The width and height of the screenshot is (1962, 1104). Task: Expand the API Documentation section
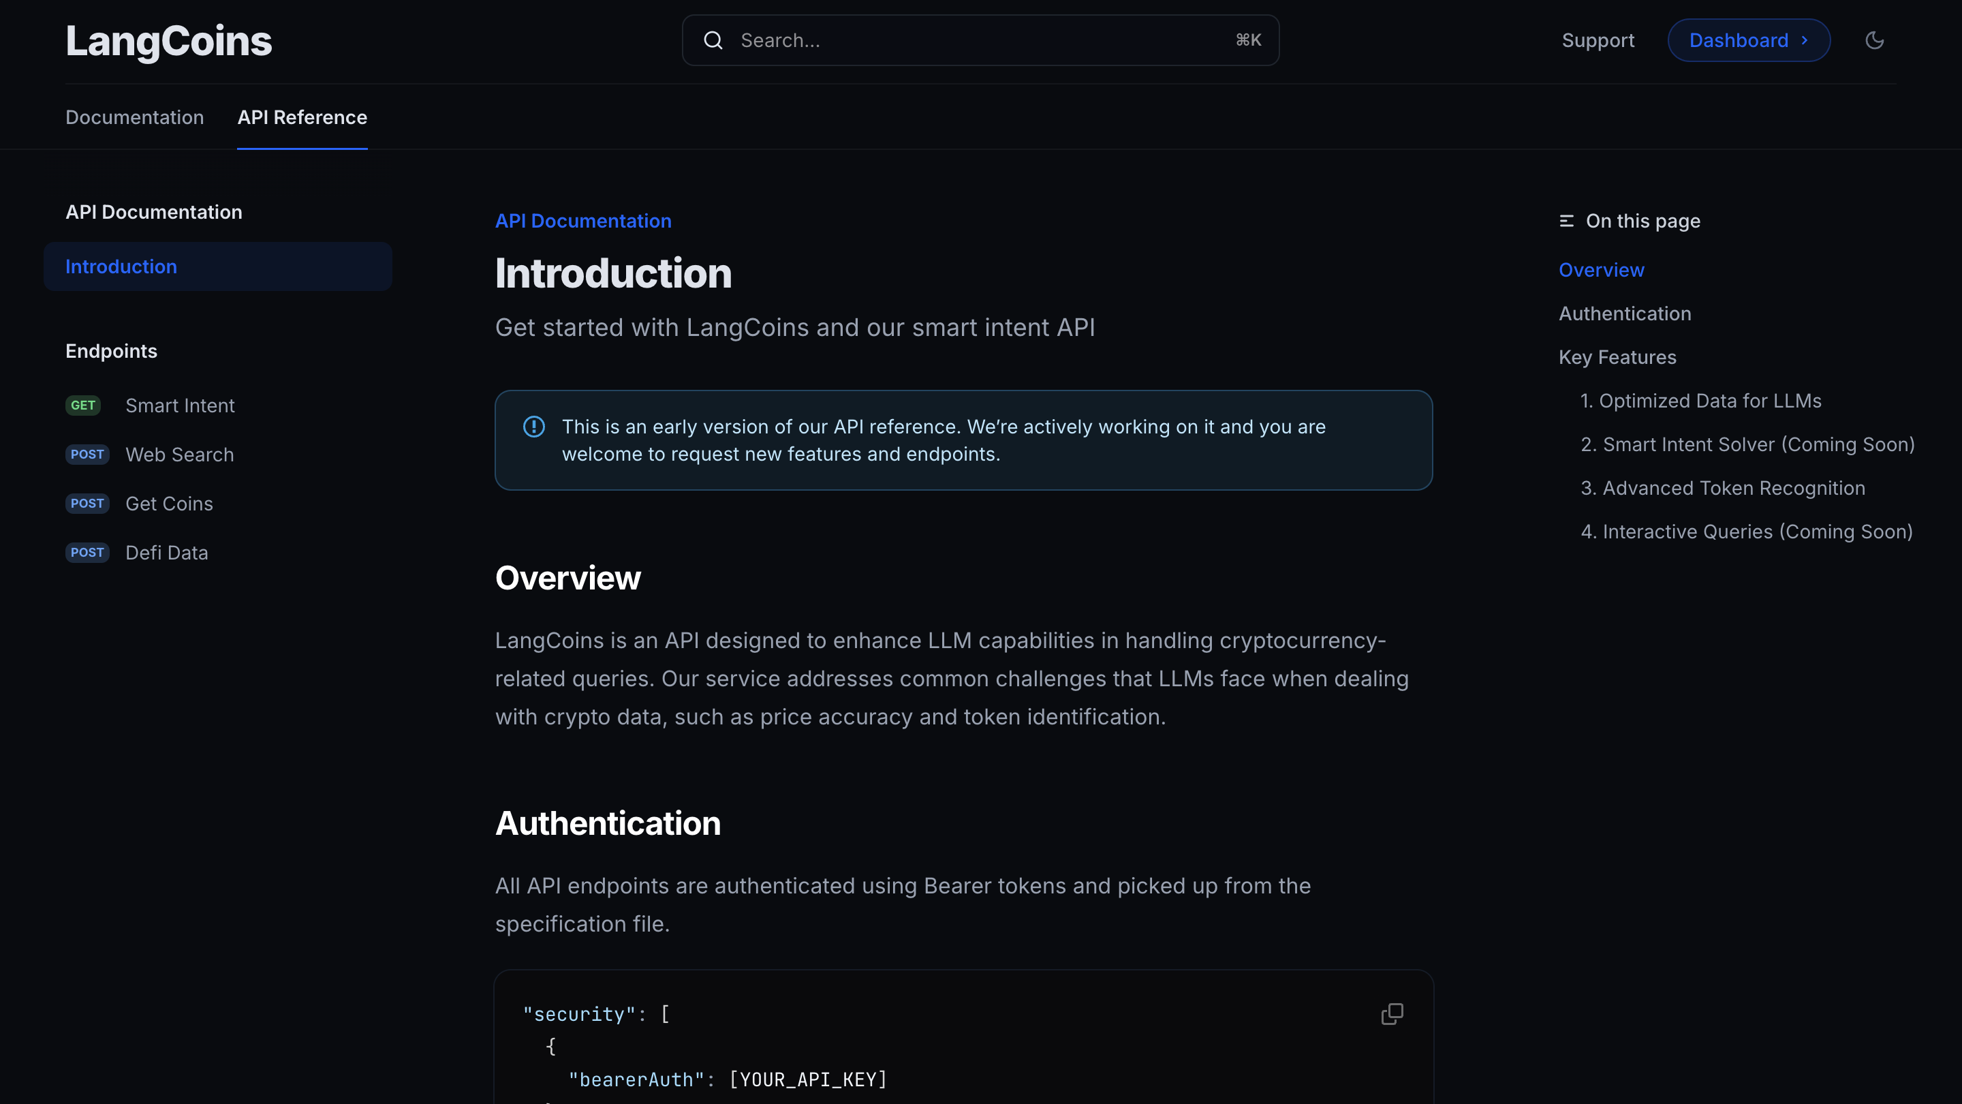pyautogui.click(x=153, y=212)
